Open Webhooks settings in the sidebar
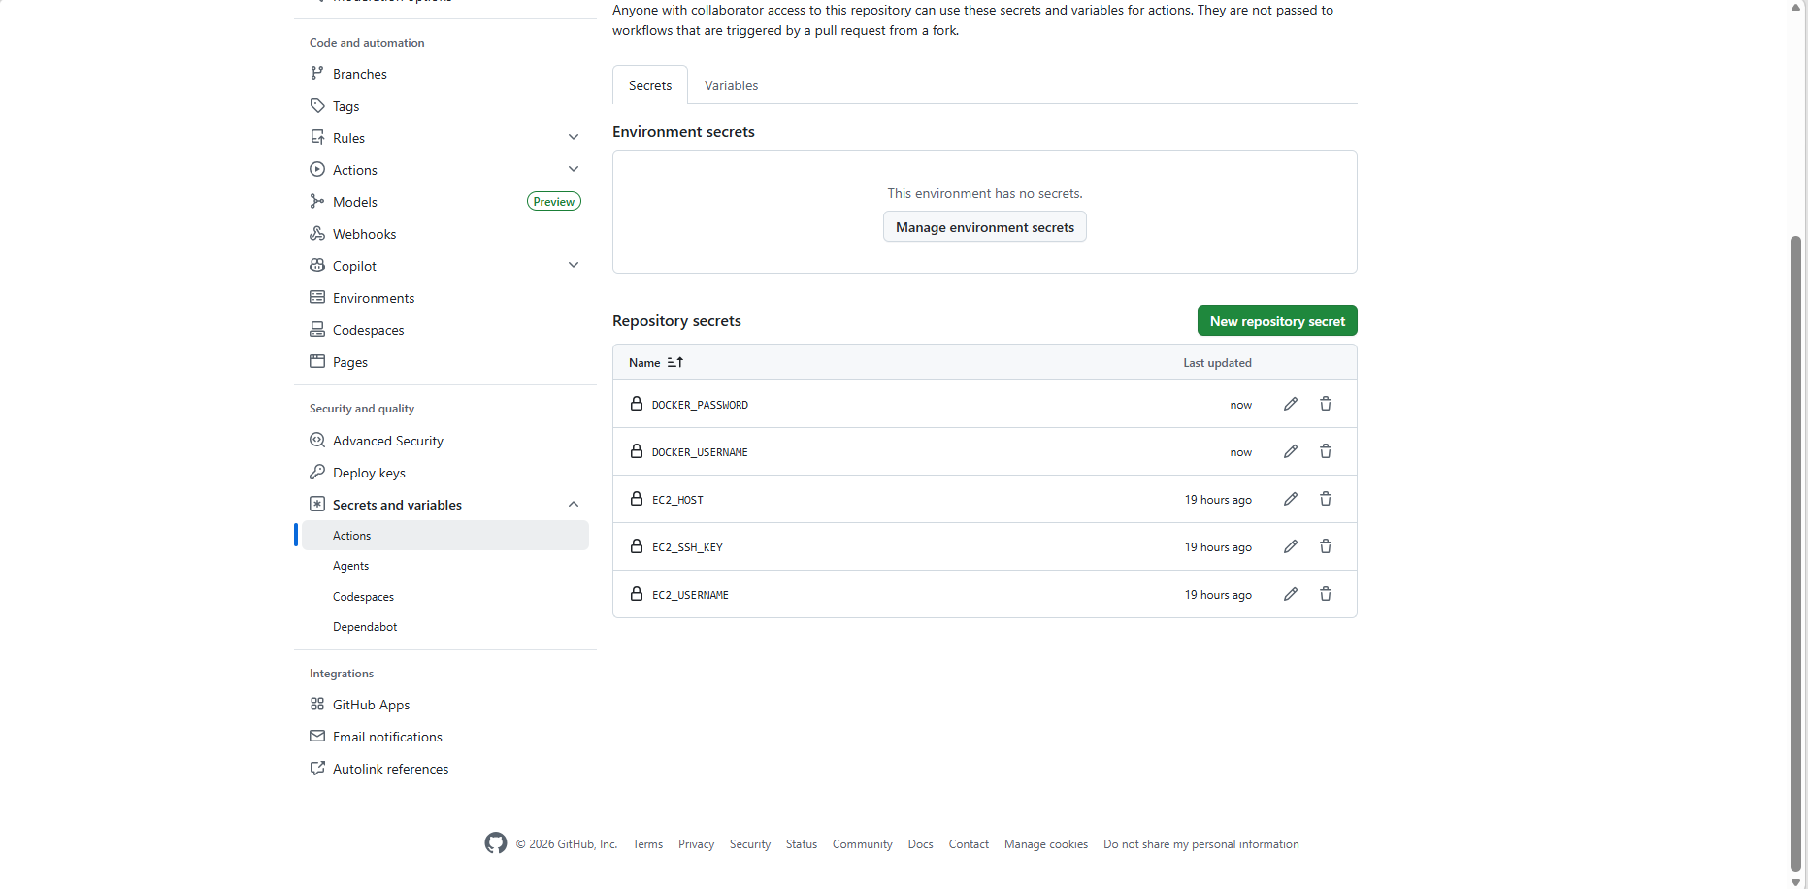Image resolution: width=1808 pixels, height=889 pixels. [x=445, y=233]
